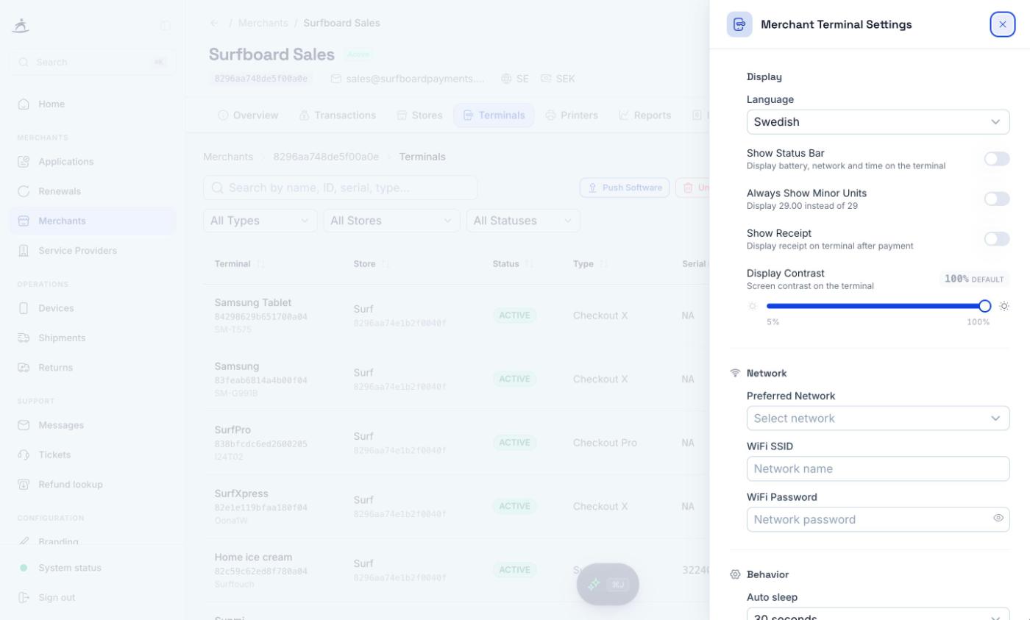Click the Display Contrast slider handle
Viewport: 1030px width, 620px height.
click(x=984, y=306)
